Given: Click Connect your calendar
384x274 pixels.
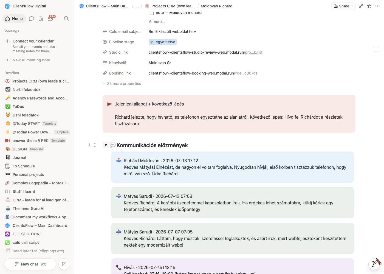Looking at the screenshot, I should [33, 41].
